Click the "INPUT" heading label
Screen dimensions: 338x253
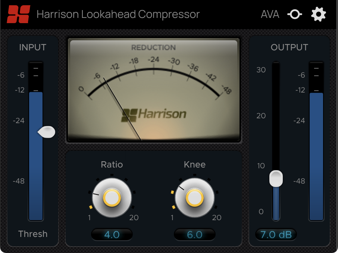tap(33, 47)
